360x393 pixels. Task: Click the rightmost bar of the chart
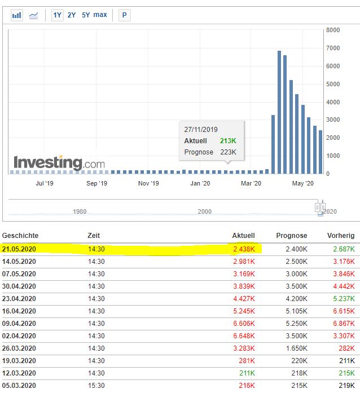click(x=321, y=152)
